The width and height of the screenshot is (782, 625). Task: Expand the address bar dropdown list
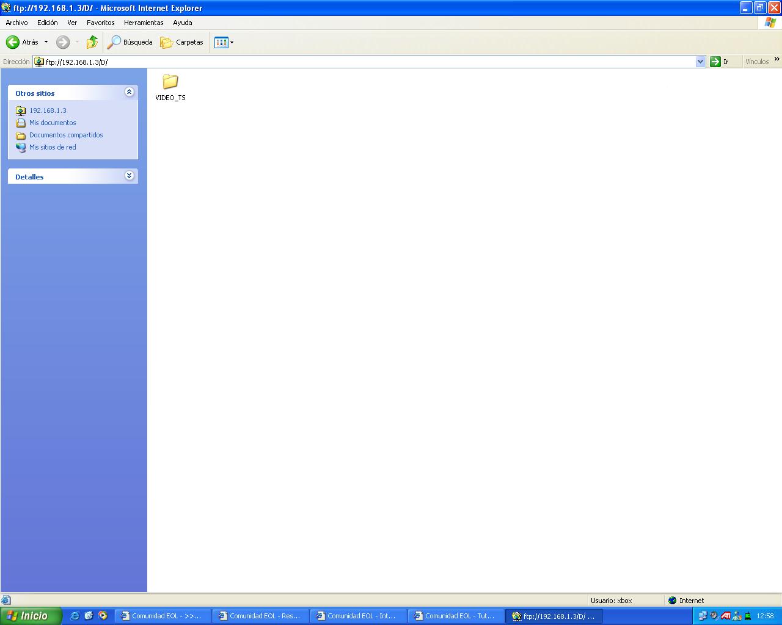pos(701,62)
